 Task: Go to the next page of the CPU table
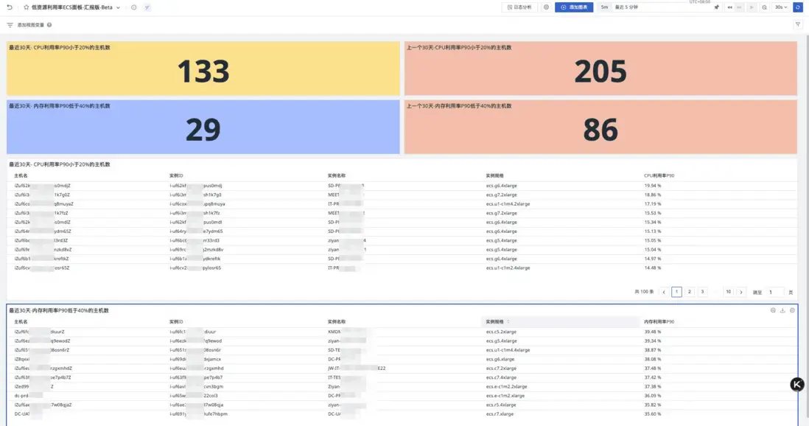pyautogui.click(x=741, y=293)
